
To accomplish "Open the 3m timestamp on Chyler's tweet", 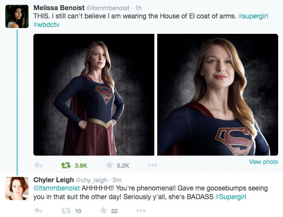I will (x=117, y=180).
